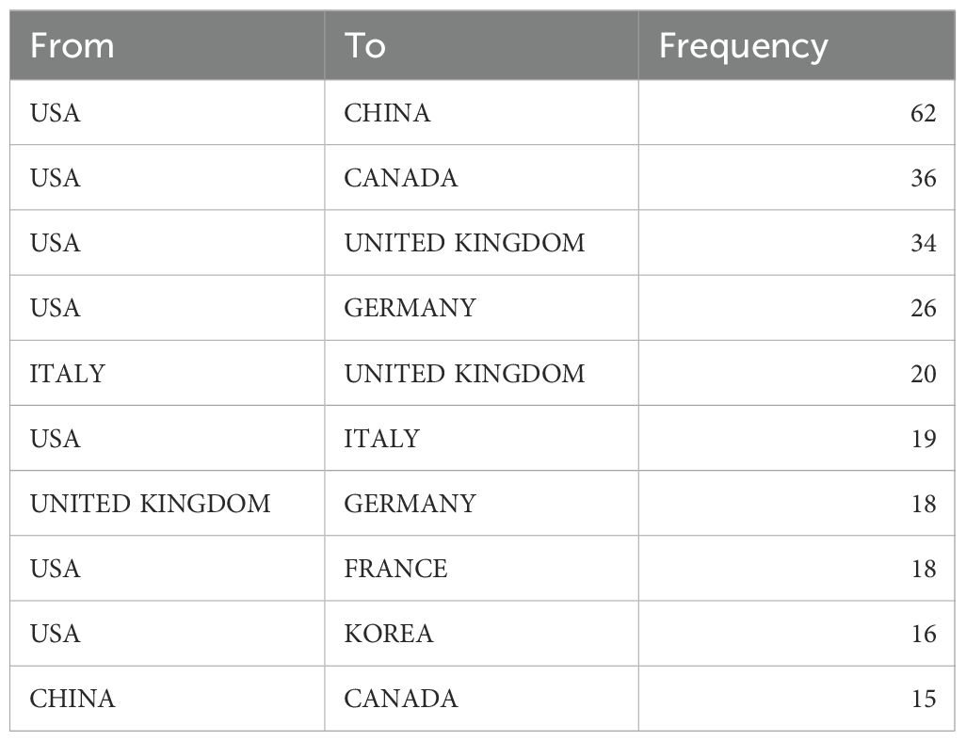
Task: Click the FRANCE cell
Action: click(x=395, y=569)
